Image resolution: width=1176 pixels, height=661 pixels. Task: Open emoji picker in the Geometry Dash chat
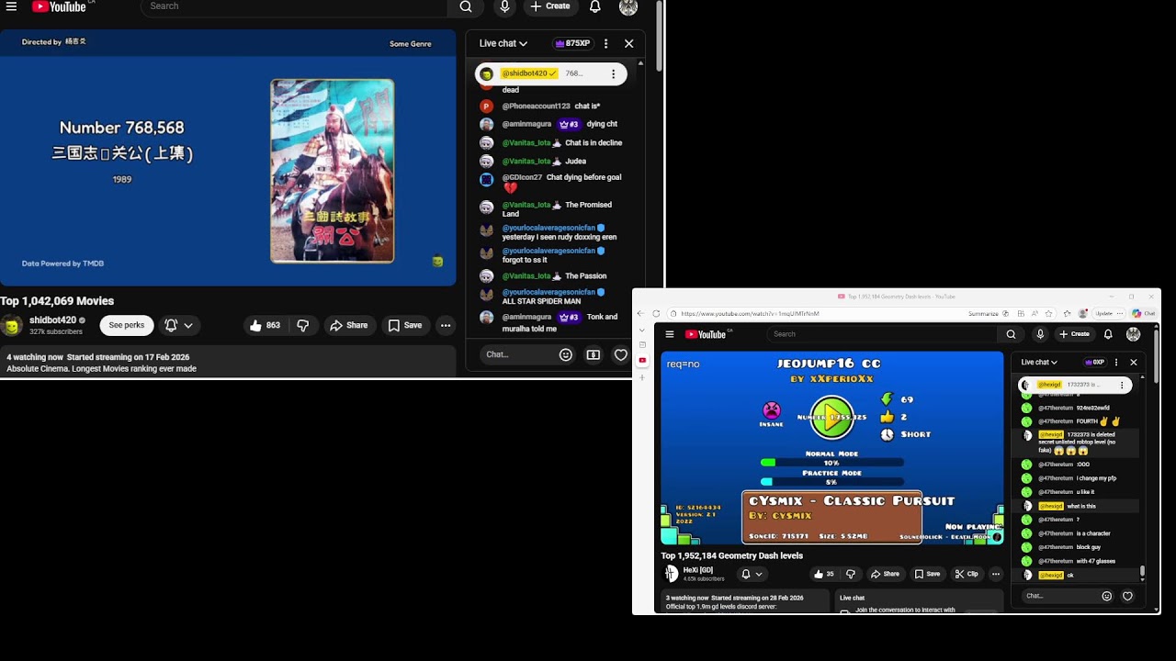pyautogui.click(x=1106, y=596)
